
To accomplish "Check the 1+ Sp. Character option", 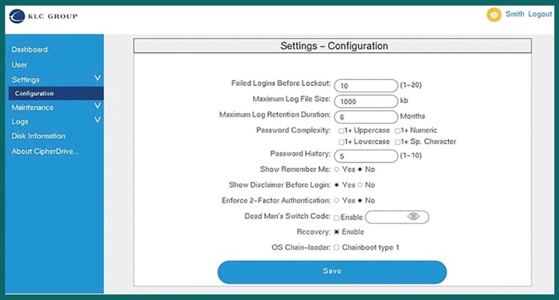I will pos(398,142).
